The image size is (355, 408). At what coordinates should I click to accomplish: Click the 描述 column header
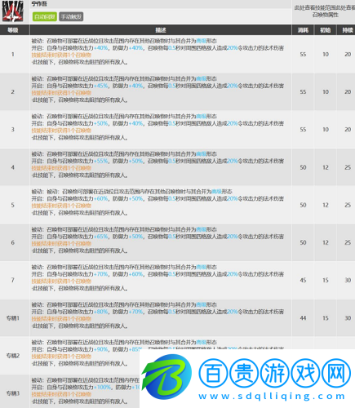coord(161,30)
